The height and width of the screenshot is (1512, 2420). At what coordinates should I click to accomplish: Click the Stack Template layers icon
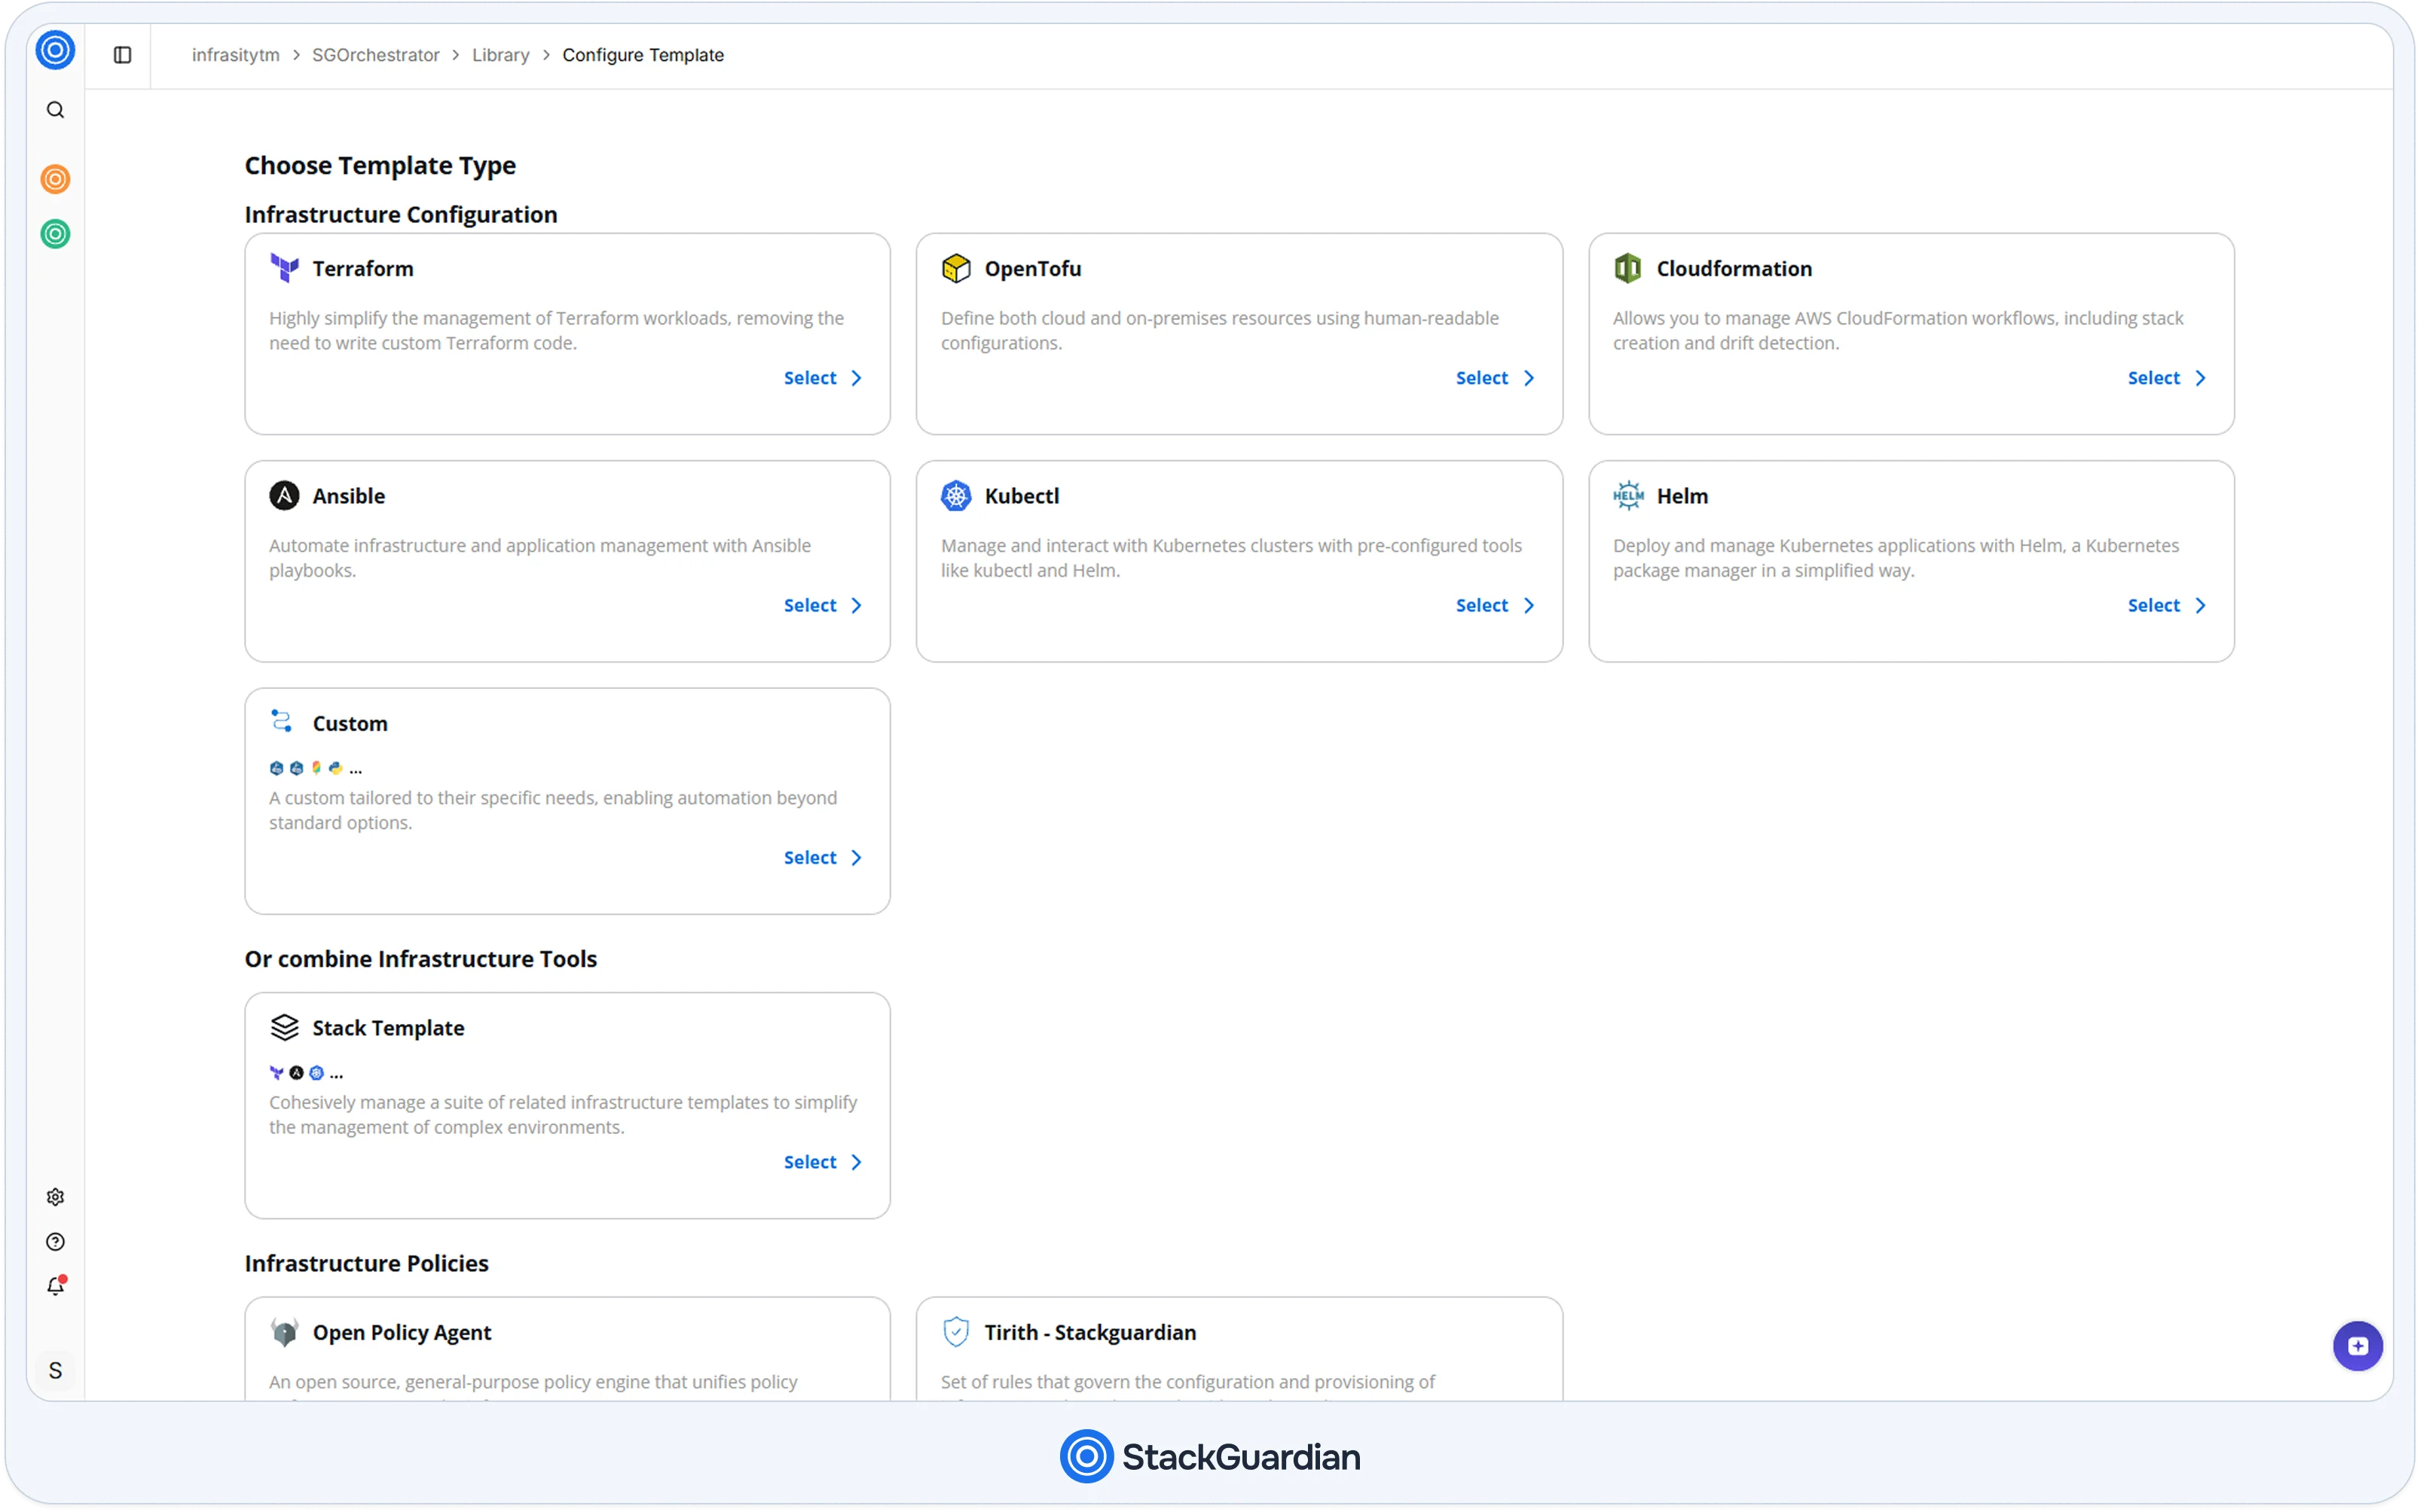pos(284,1028)
